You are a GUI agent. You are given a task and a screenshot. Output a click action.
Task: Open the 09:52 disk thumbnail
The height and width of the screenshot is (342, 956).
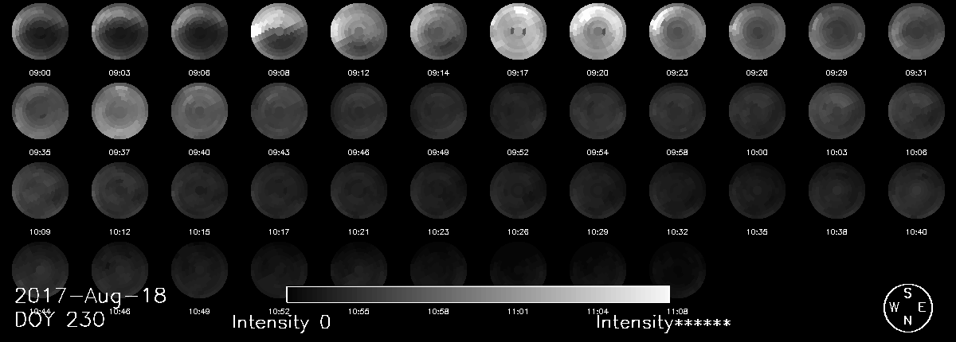518,112
